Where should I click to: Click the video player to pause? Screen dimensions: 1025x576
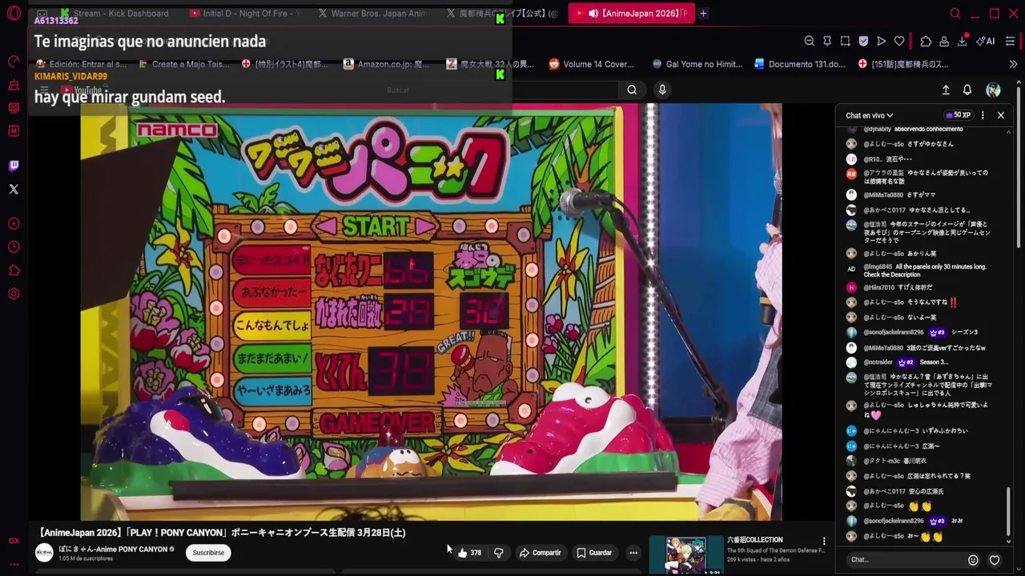[x=431, y=312]
